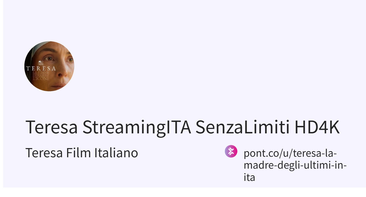
Task: Click the circular Teresa poster avatar
Action: [x=49, y=66]
